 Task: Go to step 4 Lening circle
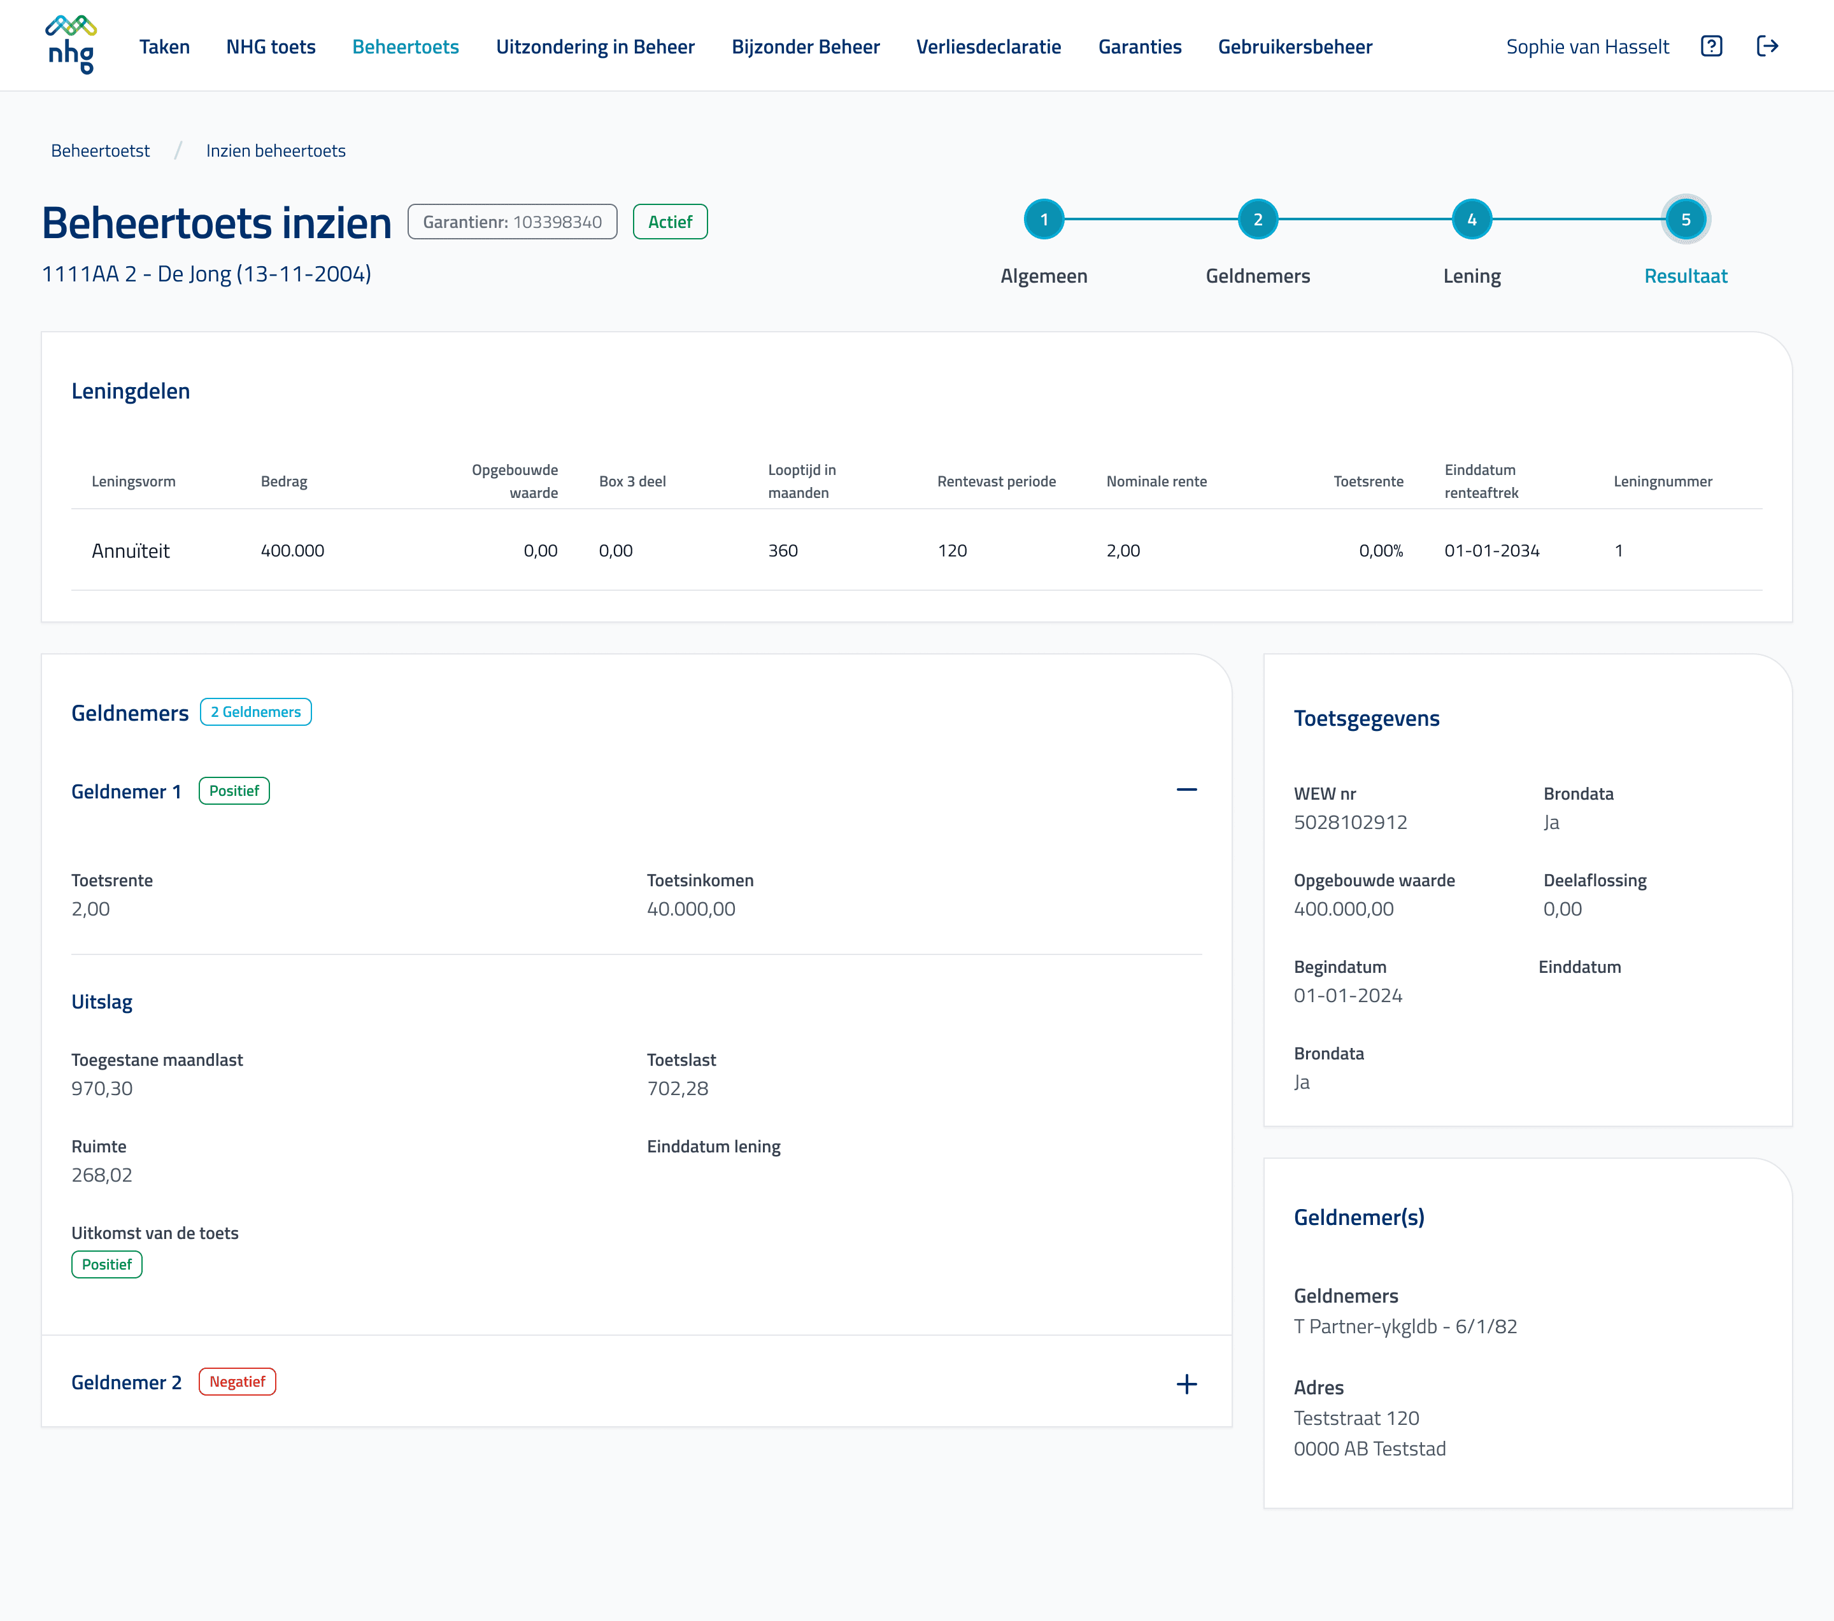(x=1472, y=220)
